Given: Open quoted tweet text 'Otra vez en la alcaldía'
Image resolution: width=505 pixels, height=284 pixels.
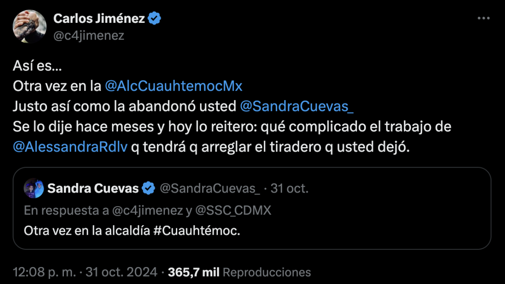Looking at the screenshot, I should [87, 230].
